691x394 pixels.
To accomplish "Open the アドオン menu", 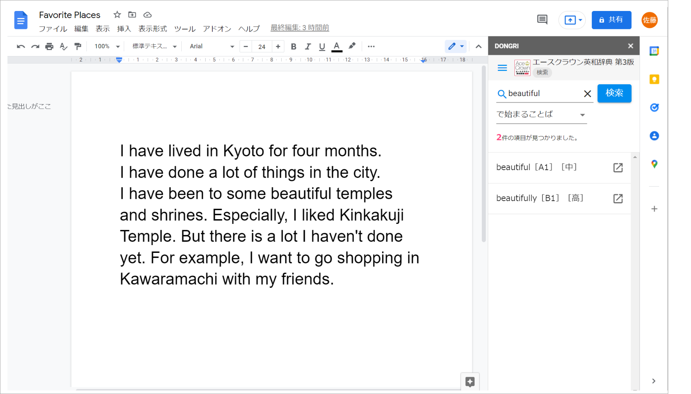I will coord(217,29).
